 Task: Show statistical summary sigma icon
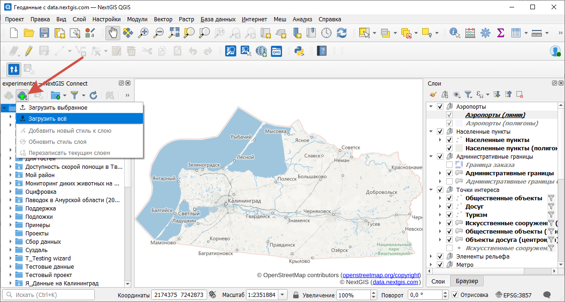click(501, 33)
